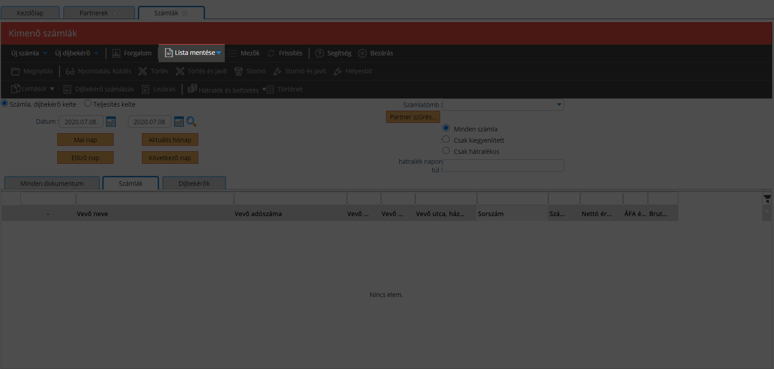Open the Számlatömb combo box
This screenshot has height=369, width=774.
[x=503, y=105]
